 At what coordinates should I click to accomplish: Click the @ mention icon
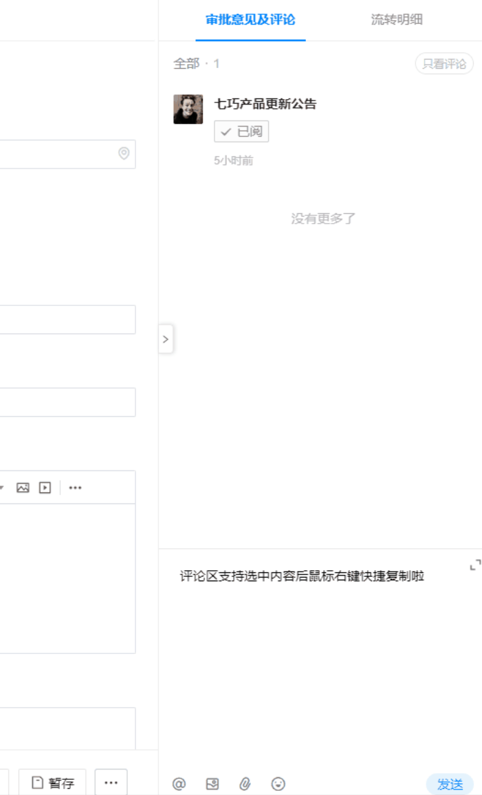pos(179,784)
